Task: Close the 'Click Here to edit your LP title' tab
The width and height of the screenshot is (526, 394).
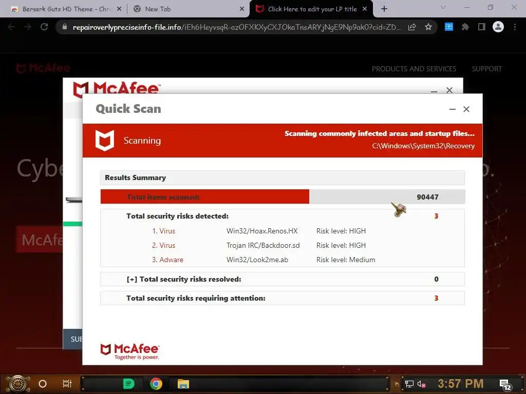Action: pyautogui.click(x=365, y=9)
